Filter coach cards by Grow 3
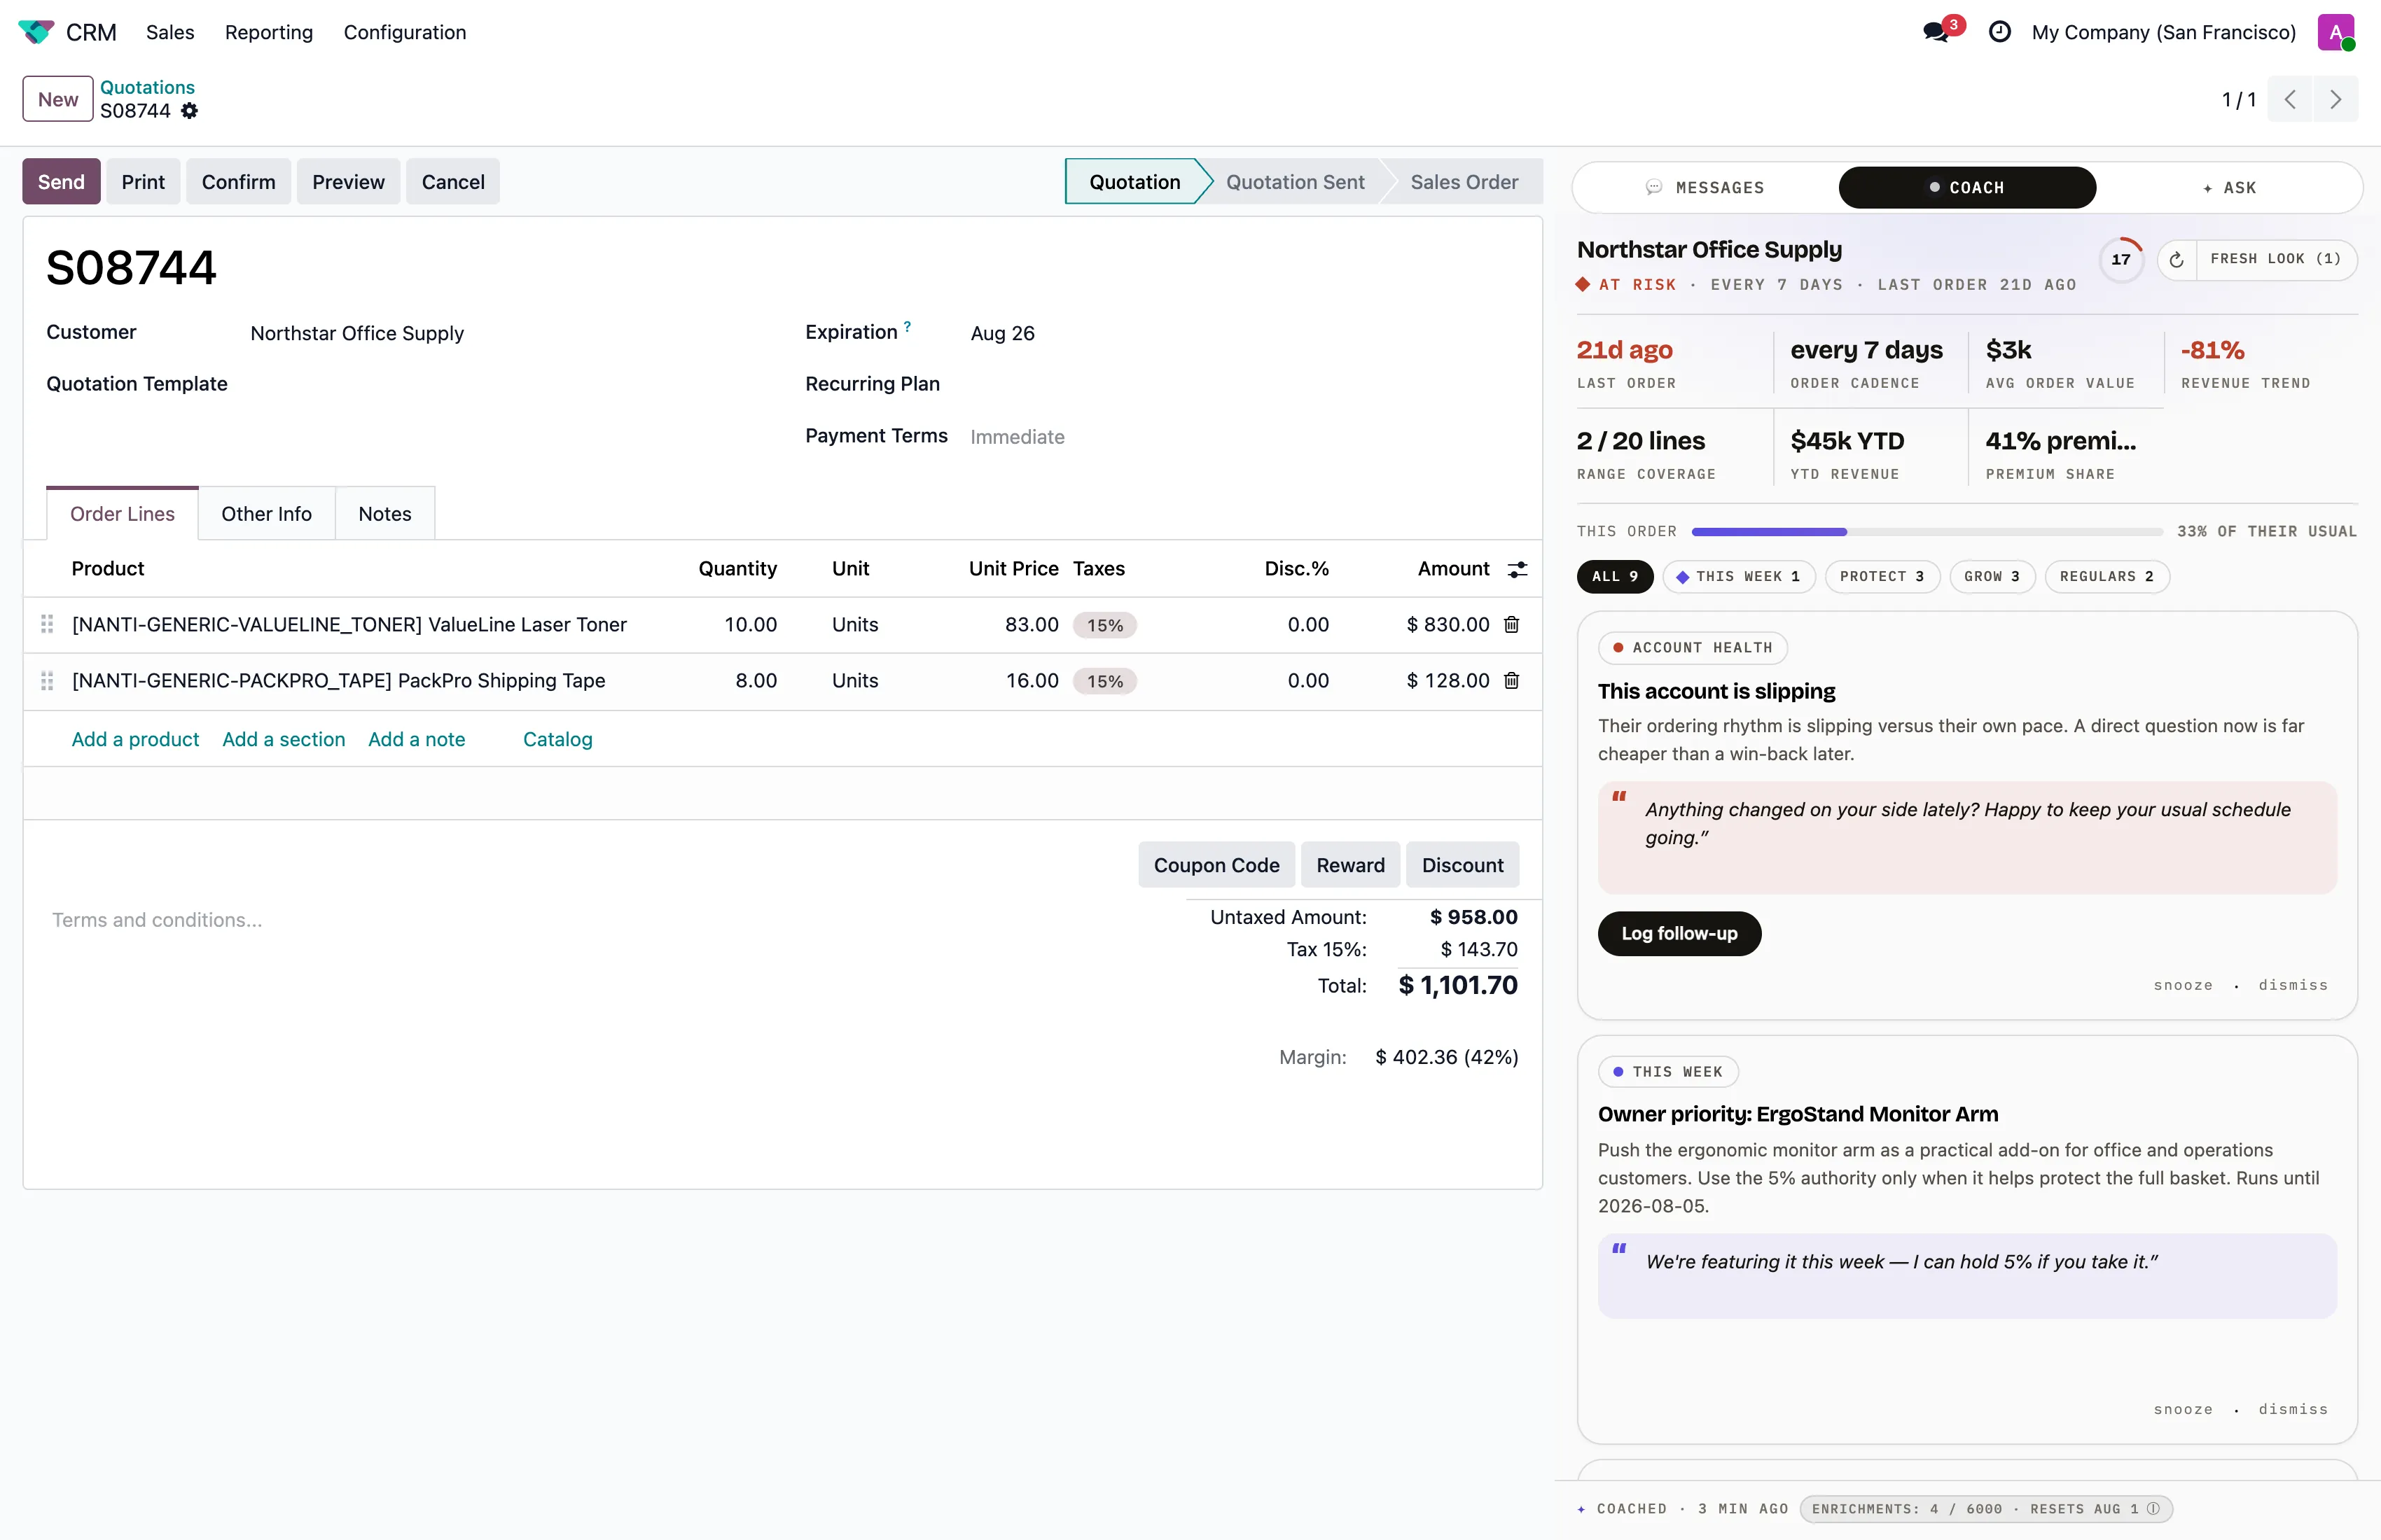This screenshot has width=2381, height=1540. [1992, 576]
